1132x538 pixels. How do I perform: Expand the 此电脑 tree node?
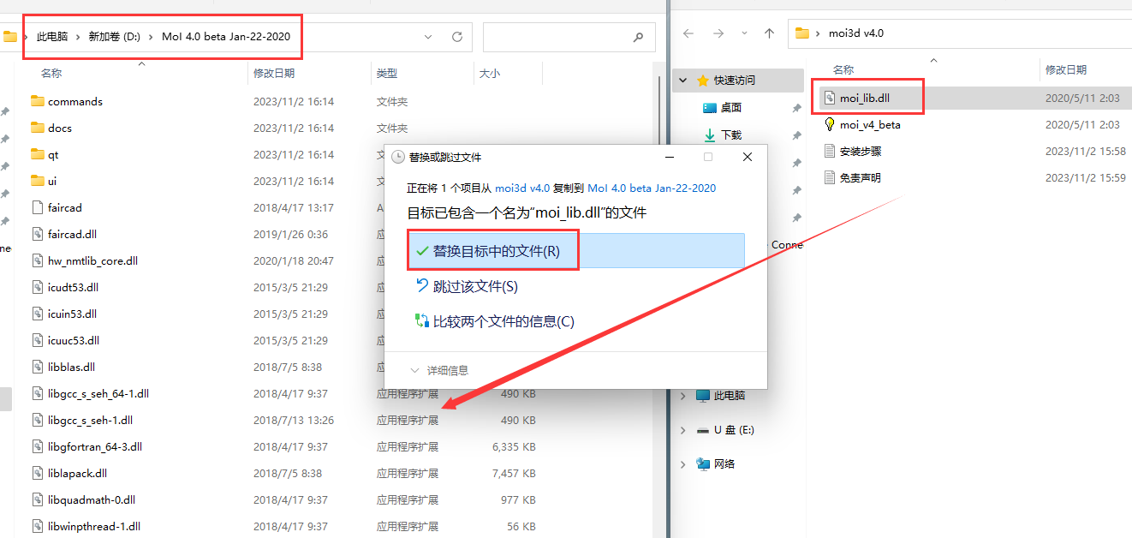tap(682, 396)
